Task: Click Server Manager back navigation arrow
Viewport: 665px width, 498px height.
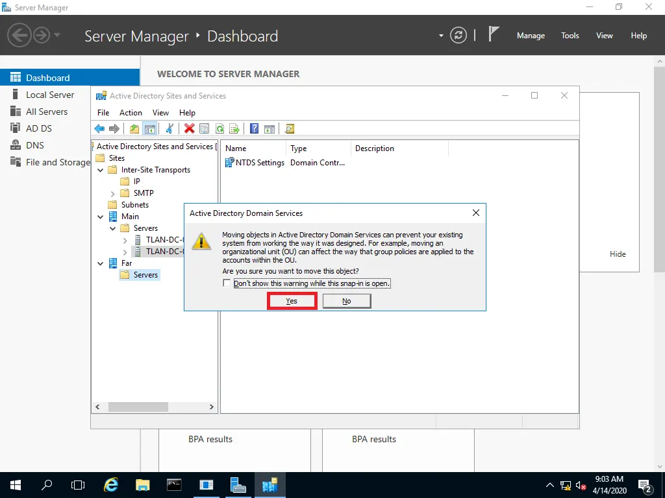Action: [19, 35]
